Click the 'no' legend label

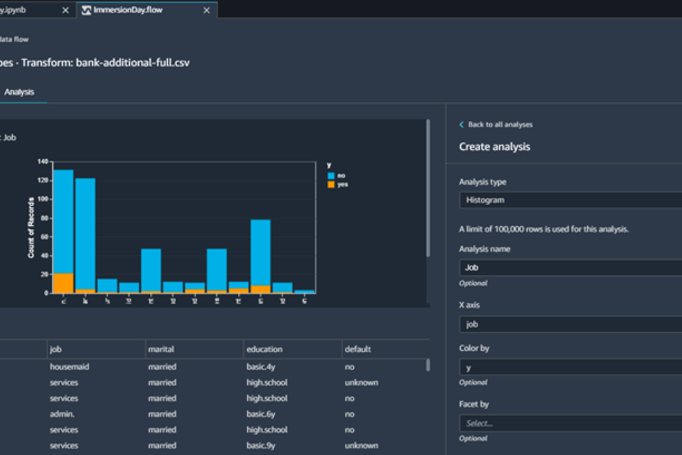pyautogui.click(x=341, y=176)
